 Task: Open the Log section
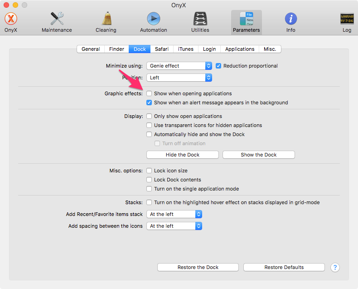point(347,22)
